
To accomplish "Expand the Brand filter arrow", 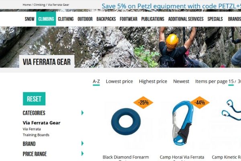I will [x=82, y=143].
